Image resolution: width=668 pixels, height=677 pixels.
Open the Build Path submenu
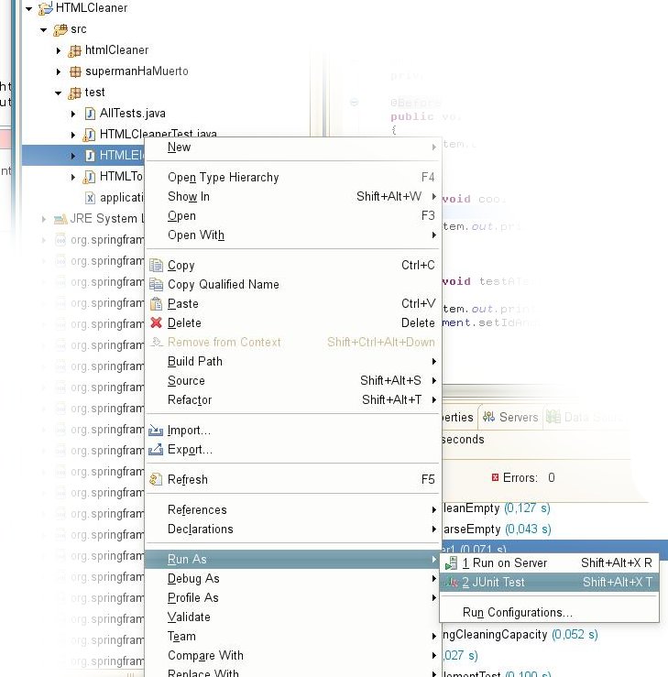(x=195, y=362)
